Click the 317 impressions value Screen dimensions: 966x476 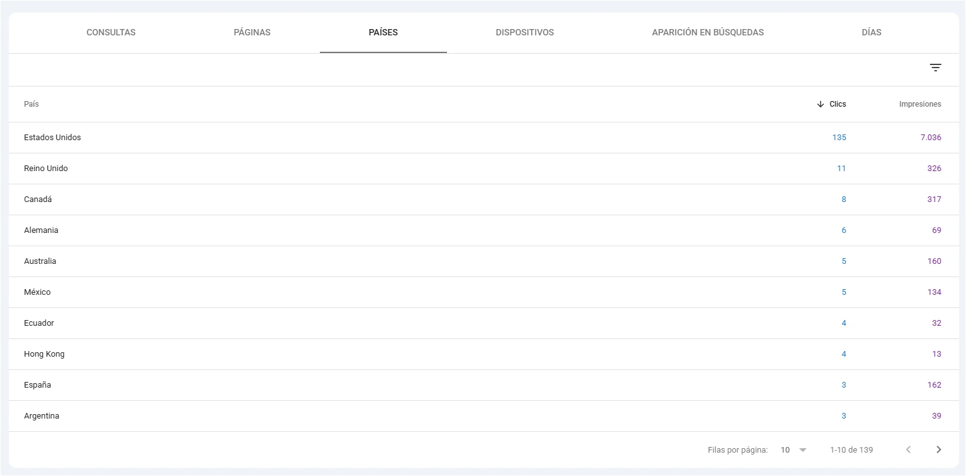(934, 199)
